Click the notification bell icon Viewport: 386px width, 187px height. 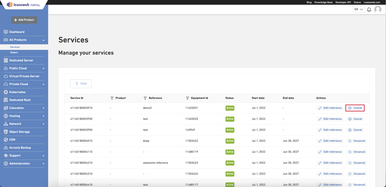369,9
